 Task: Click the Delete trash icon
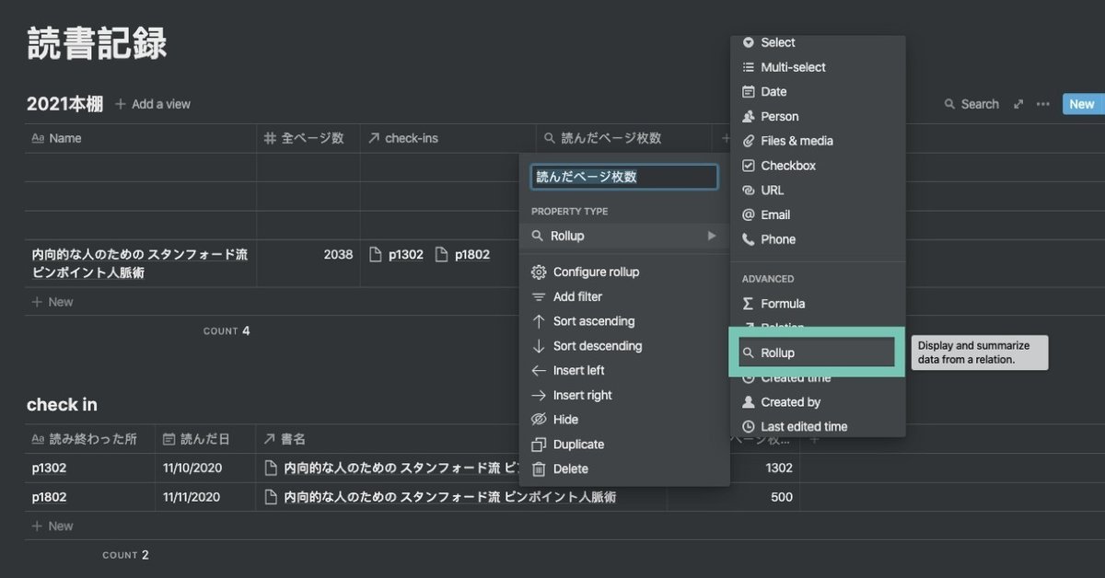540,469
